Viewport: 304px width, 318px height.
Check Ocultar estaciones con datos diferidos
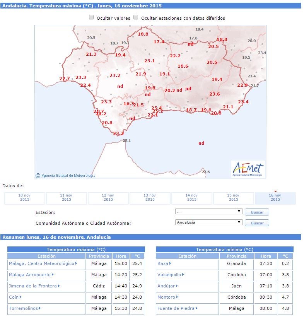(x=136, y=17)
